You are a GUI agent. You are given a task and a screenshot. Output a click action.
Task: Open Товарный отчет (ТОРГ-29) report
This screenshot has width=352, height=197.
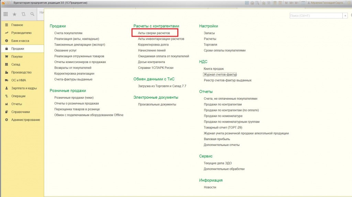(223, 127)
